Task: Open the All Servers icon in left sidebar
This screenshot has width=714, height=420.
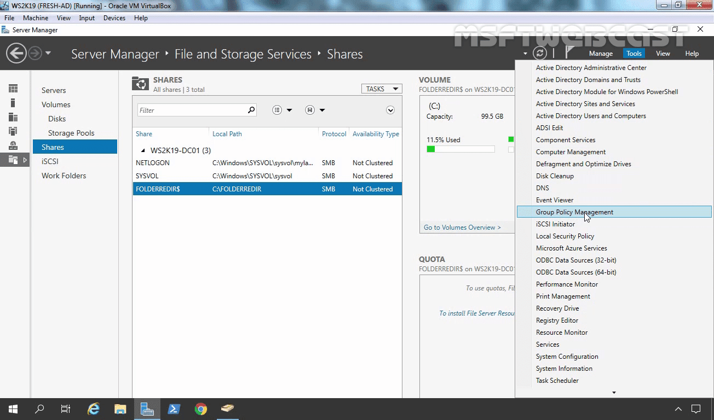Action: coord(13,117)
